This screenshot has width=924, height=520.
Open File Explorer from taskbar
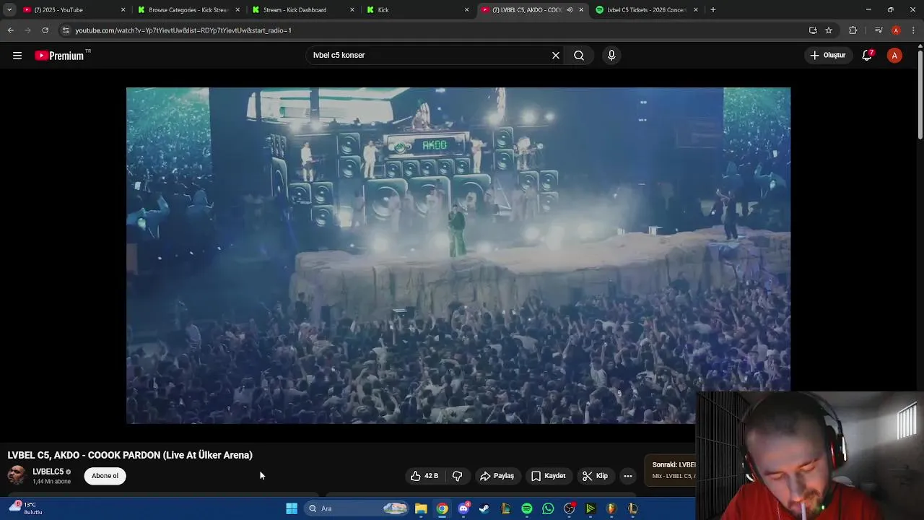click(421, 508)
